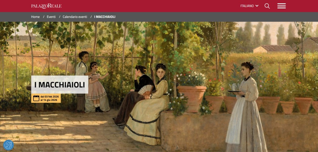Navigate to Calendario eventi breadcrumb
Viewport: 318px width, 152px height.
tap(75, 17)
